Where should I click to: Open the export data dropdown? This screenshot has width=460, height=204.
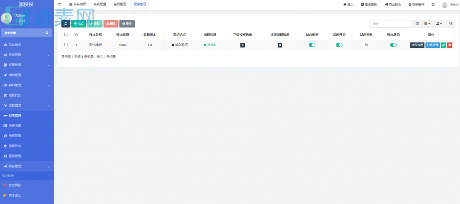click(x=439, y=24)
